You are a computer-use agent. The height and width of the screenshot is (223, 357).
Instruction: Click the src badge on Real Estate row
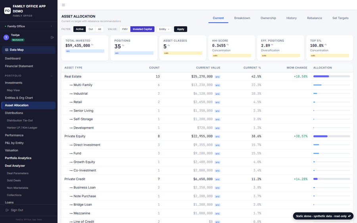pyautogui.click(x=217, y=77)
